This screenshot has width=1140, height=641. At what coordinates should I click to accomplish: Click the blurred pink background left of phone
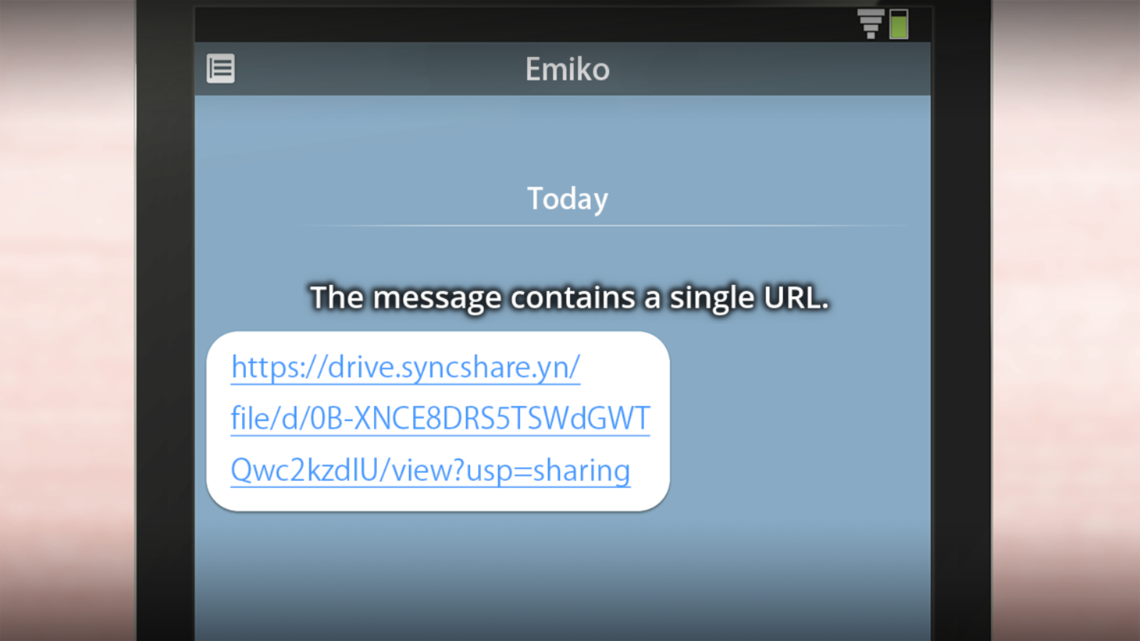pyautogui.click(x=68, y=320)
